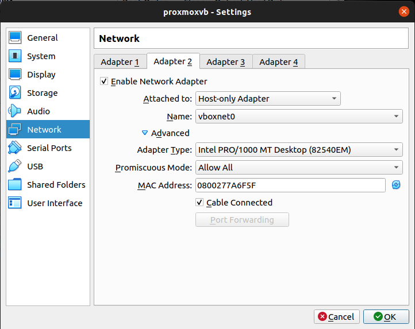This screenshot has width=415, height=329.
Task: Uncheck the Enable Network Adapter checkbox
Action: tap(104, 82)
